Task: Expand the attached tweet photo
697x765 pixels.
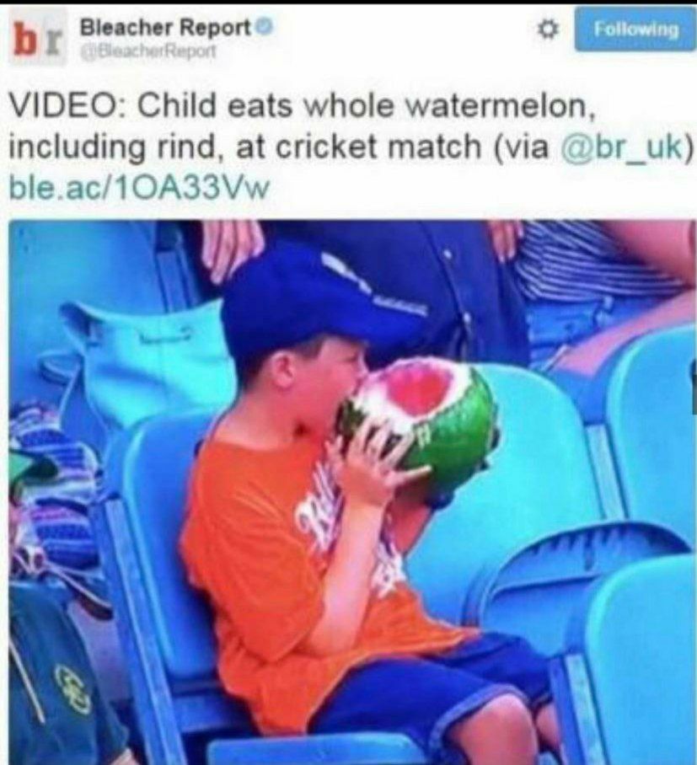Action: tap(352, 492)
